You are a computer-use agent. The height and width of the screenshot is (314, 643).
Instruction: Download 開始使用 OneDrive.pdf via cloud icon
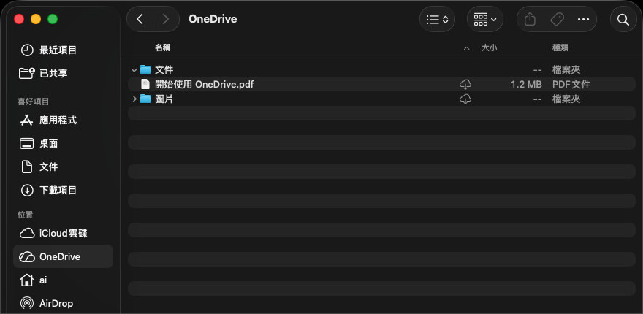pyautogui.click(x=465, y=84)
